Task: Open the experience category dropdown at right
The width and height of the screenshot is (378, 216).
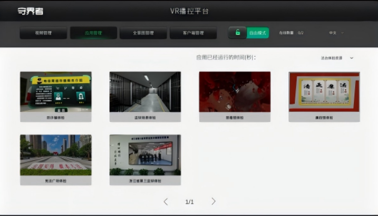Action: click(337, 58)
